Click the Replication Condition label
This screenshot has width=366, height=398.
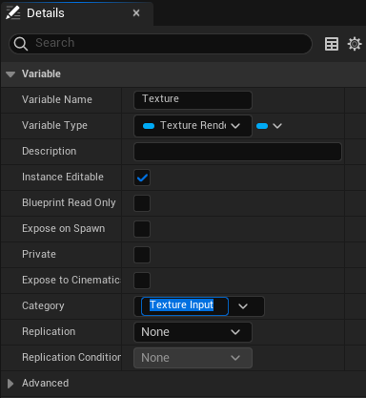click(71, 357)
